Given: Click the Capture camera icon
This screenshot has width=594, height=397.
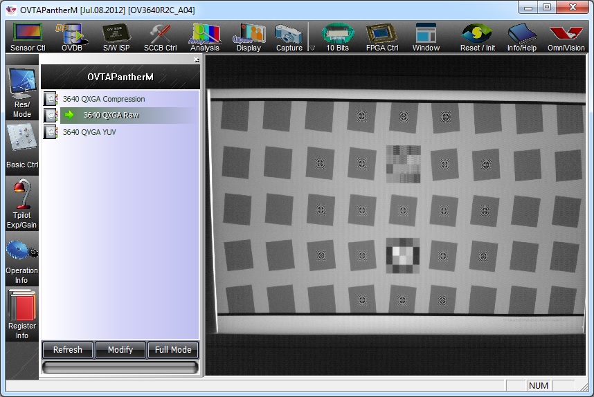Looking at the screenshot, I should click(x=289, y=37).
